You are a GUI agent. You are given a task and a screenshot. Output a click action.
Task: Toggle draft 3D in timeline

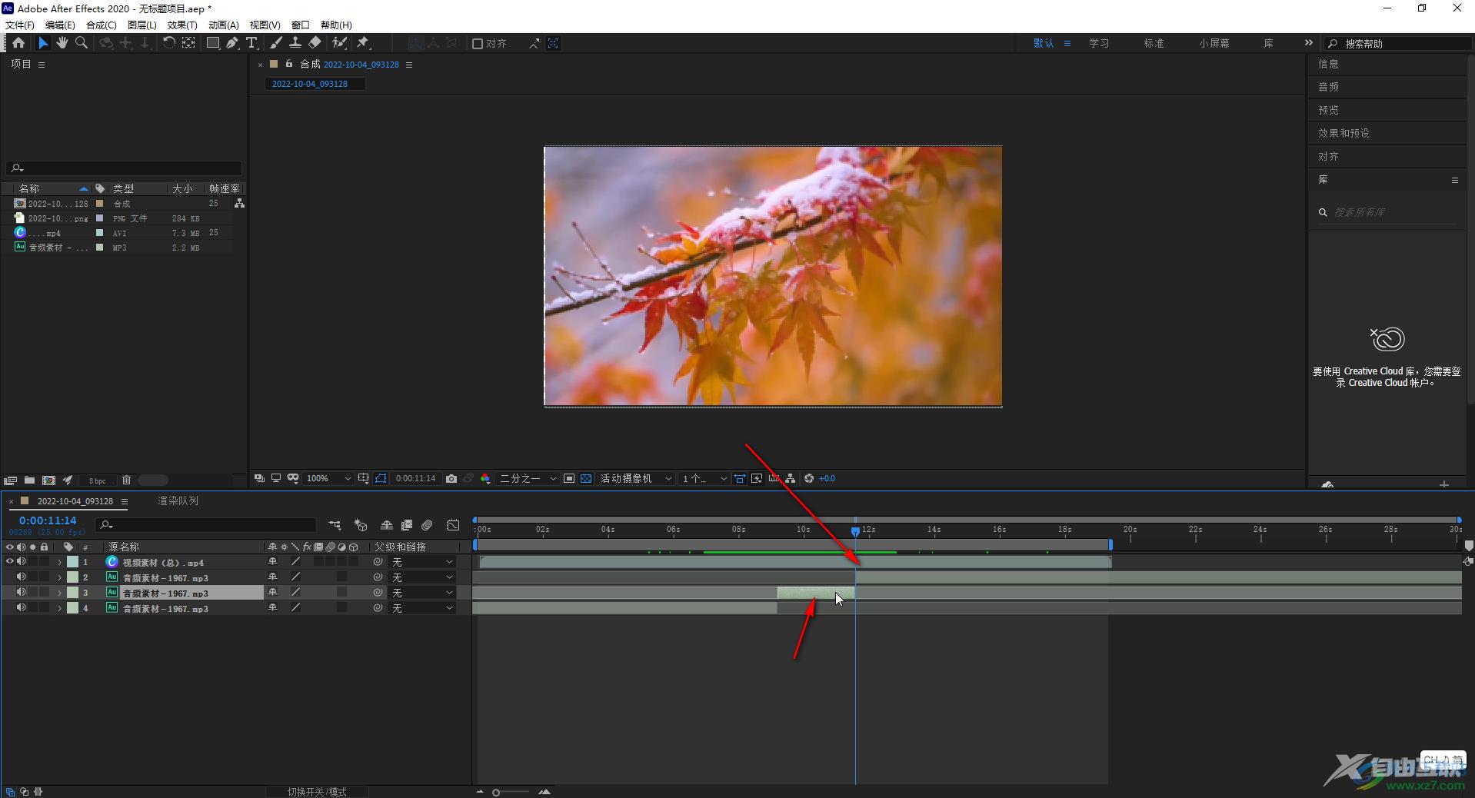pyautogui.click(x=361, y=525)
